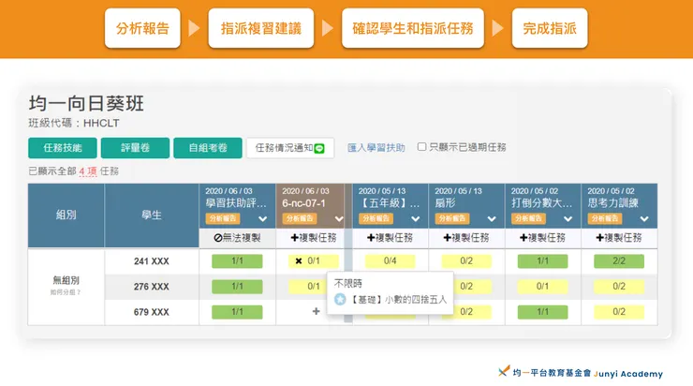The image size is (693, 386).
Task: Click the 思考力訓練 task title
Action: point(613,203)
